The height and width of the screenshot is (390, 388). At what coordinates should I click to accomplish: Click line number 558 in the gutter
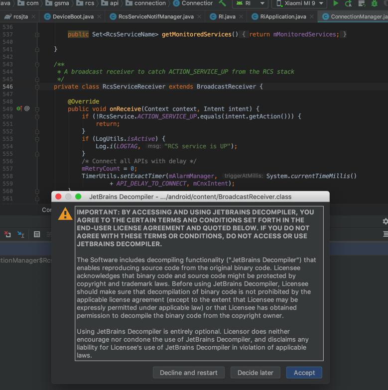8,176
